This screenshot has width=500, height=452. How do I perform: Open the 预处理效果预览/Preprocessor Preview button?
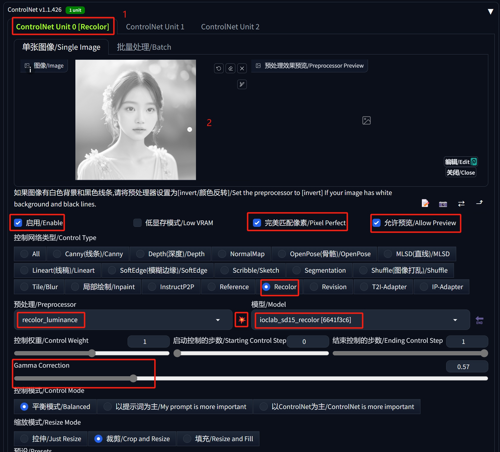309,65
